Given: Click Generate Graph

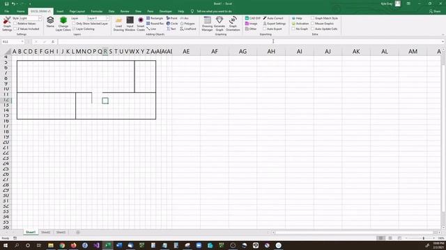Looking at the screenshot, I should (220, 24).
